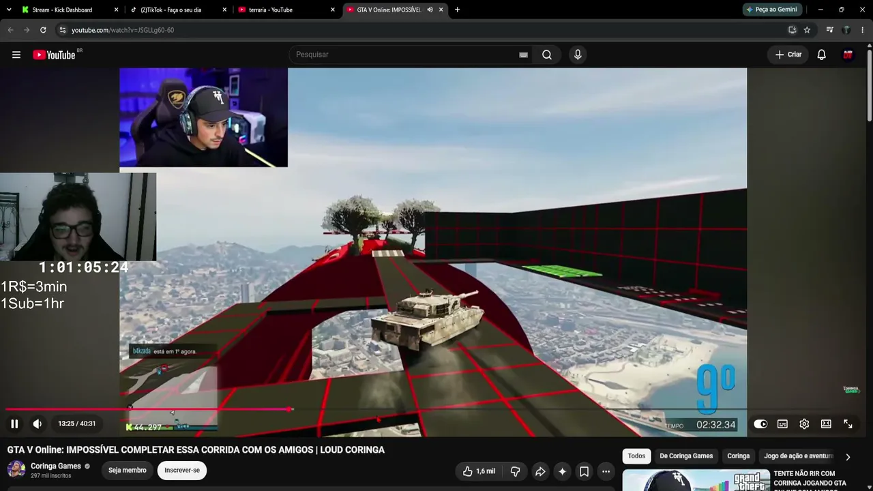
Task: Switch to the Stream - Kick Dashboard tab
Action: pyautogui.click(x=62, y=10)
